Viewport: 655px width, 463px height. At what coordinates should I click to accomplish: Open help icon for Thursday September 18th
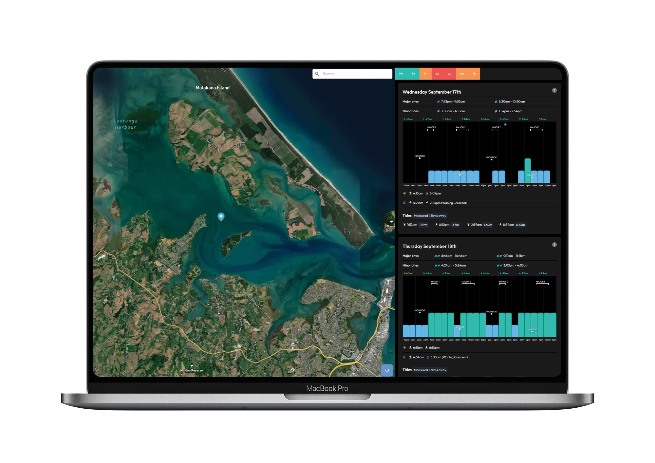click(554, 245)
